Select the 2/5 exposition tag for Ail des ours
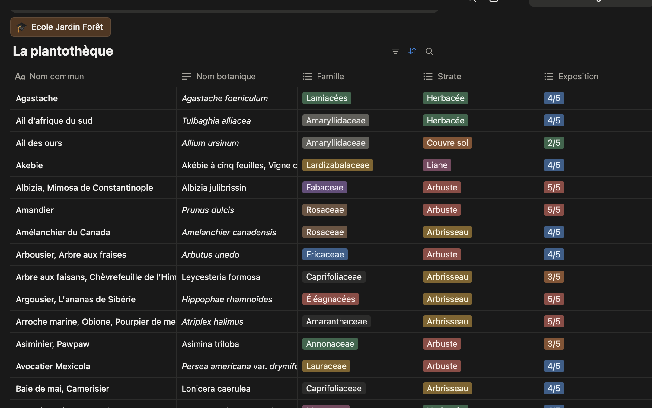The image size is (652, 408). click(554, 143)
